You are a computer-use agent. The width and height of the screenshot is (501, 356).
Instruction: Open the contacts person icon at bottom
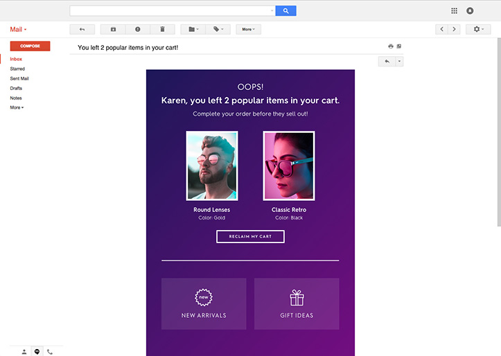[x=24, y=352]
